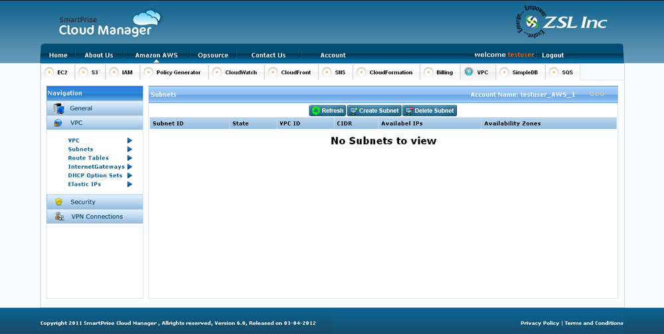Viewport: 664px width, 334px height.
Task: Open the Account menu
Action: (x=333, y=55)
